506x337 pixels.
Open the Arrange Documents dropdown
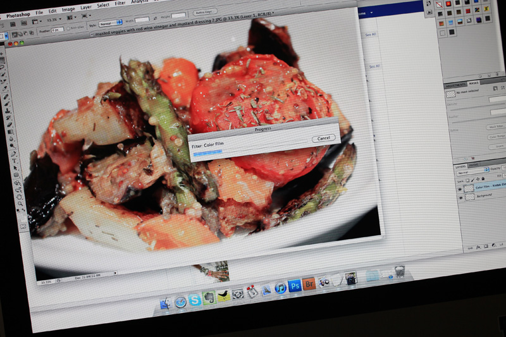[71, 18]
